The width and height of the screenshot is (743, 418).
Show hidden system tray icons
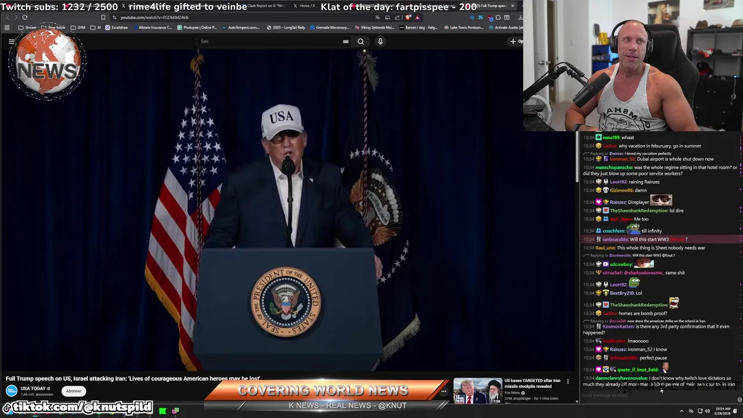pyautogui.click(x=681, y=411)
